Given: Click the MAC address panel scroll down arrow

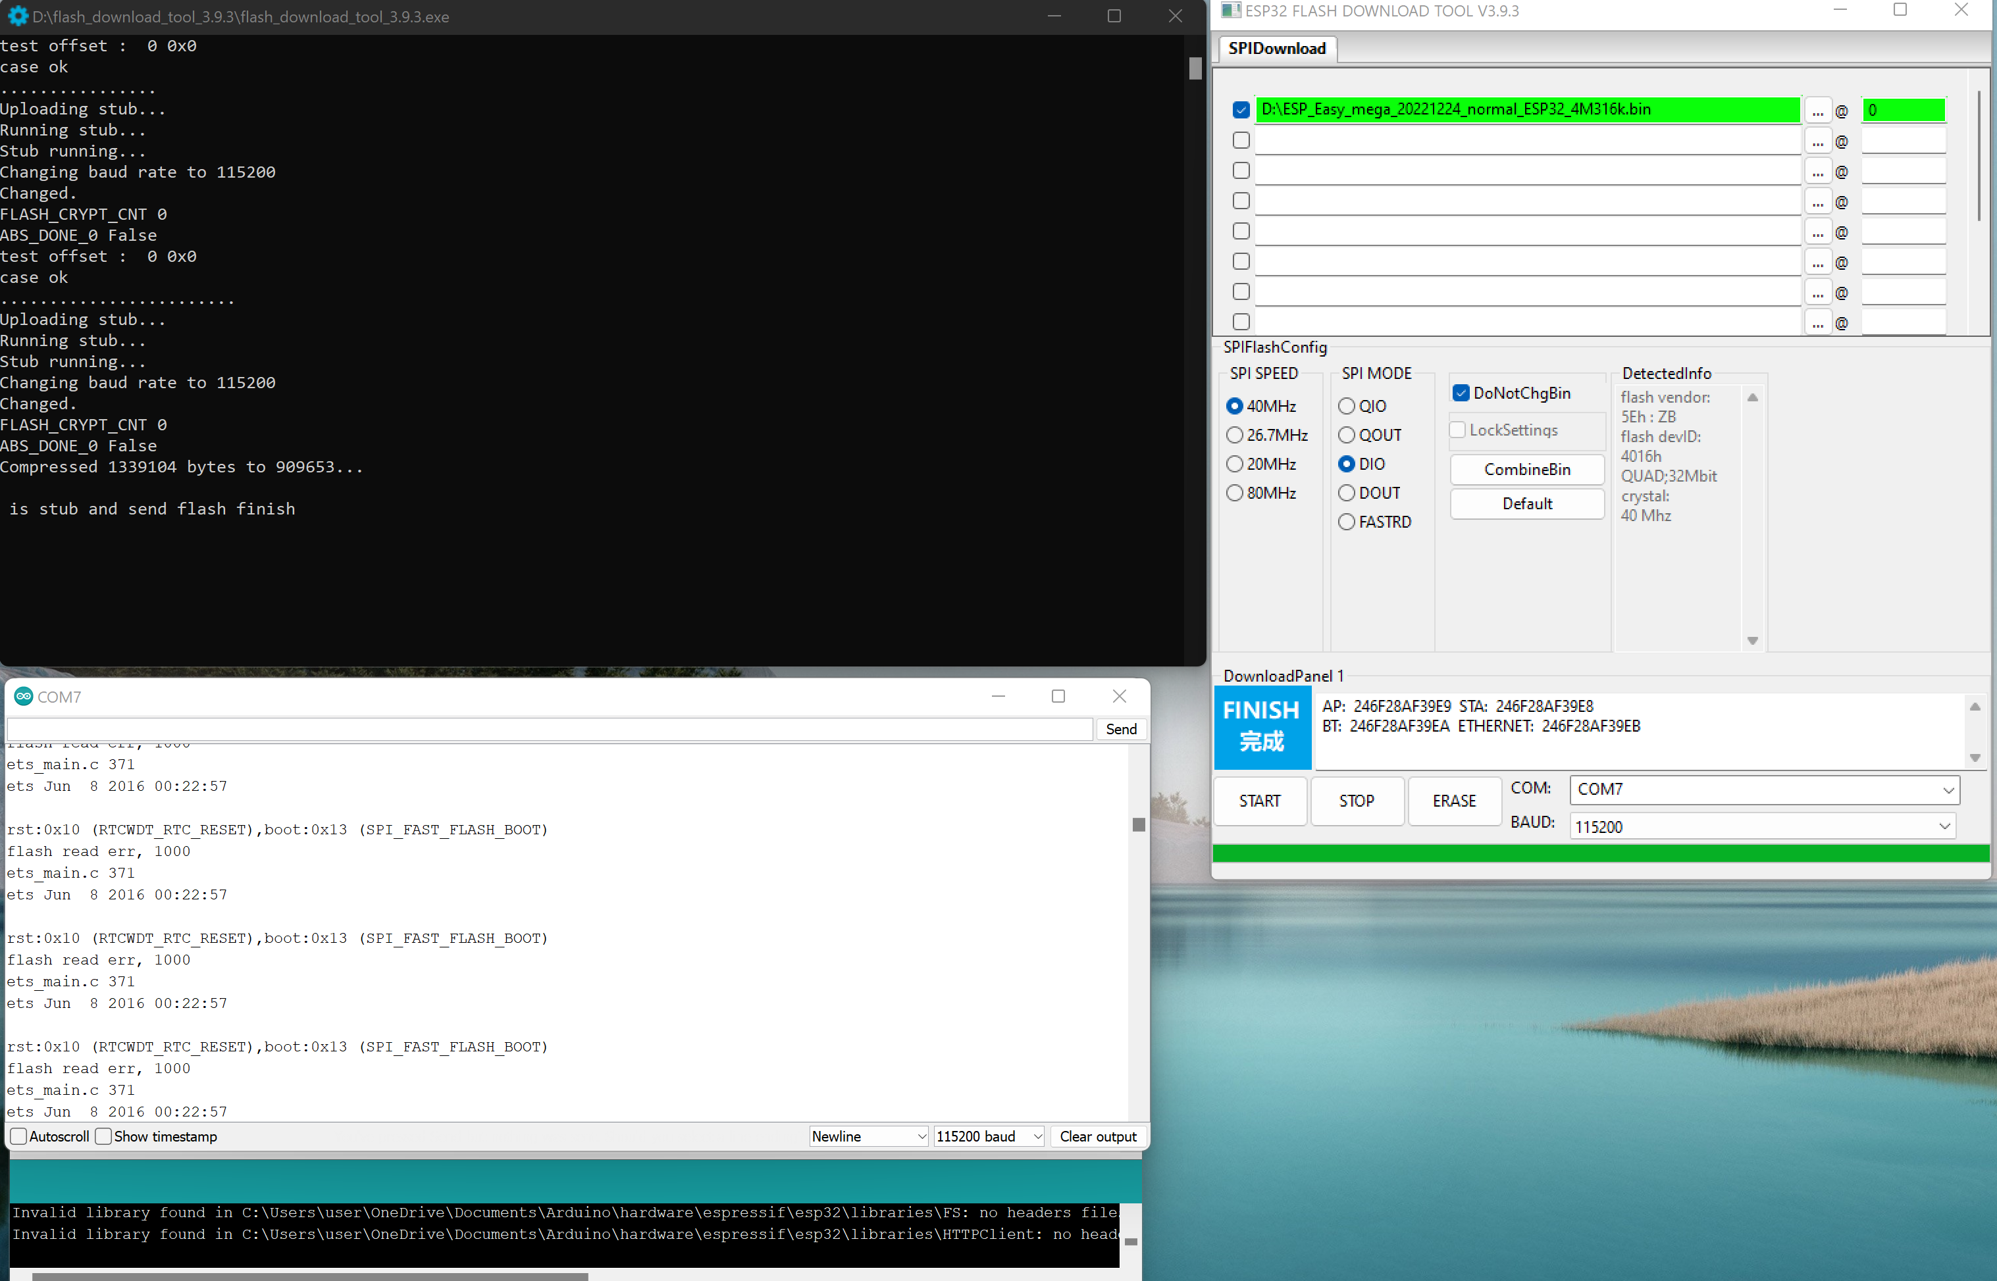Looking at the screenshot, I should [x=1975, y=758].
